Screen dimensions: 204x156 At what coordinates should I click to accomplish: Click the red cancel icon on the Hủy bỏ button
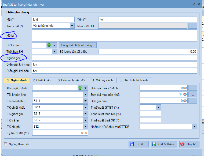(183, 144)
